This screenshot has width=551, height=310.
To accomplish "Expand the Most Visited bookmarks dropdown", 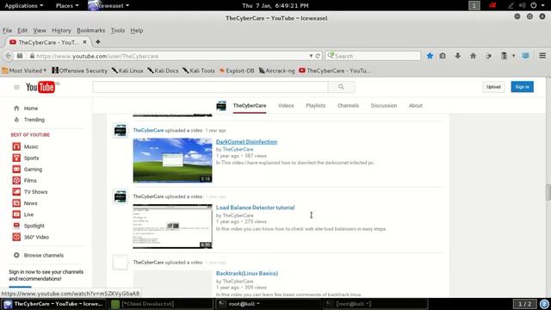I will point(25,71).
